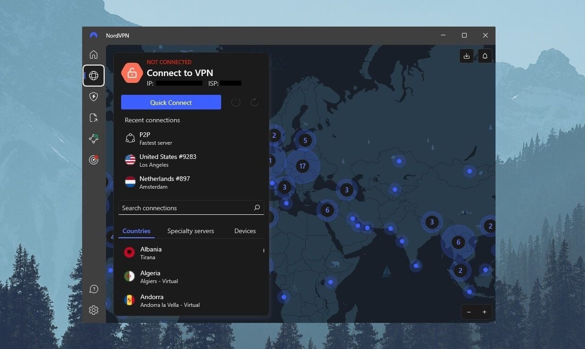
Task: Click the Algeria flag icon
Action: (129, 276)
